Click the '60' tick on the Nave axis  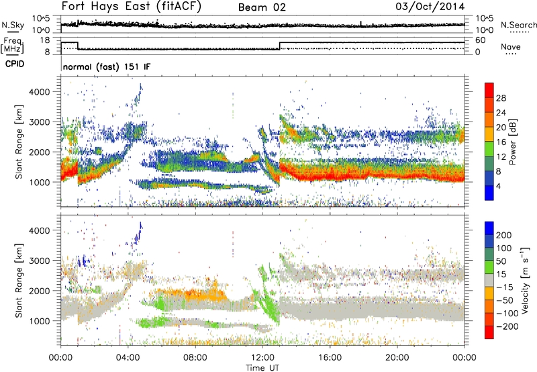pos(480,40)
